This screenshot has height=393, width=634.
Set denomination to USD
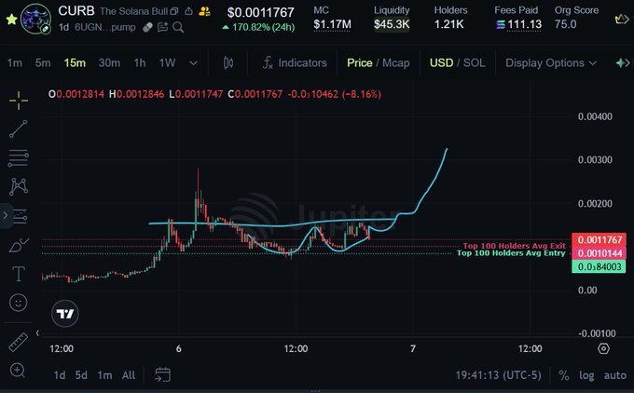441,63
